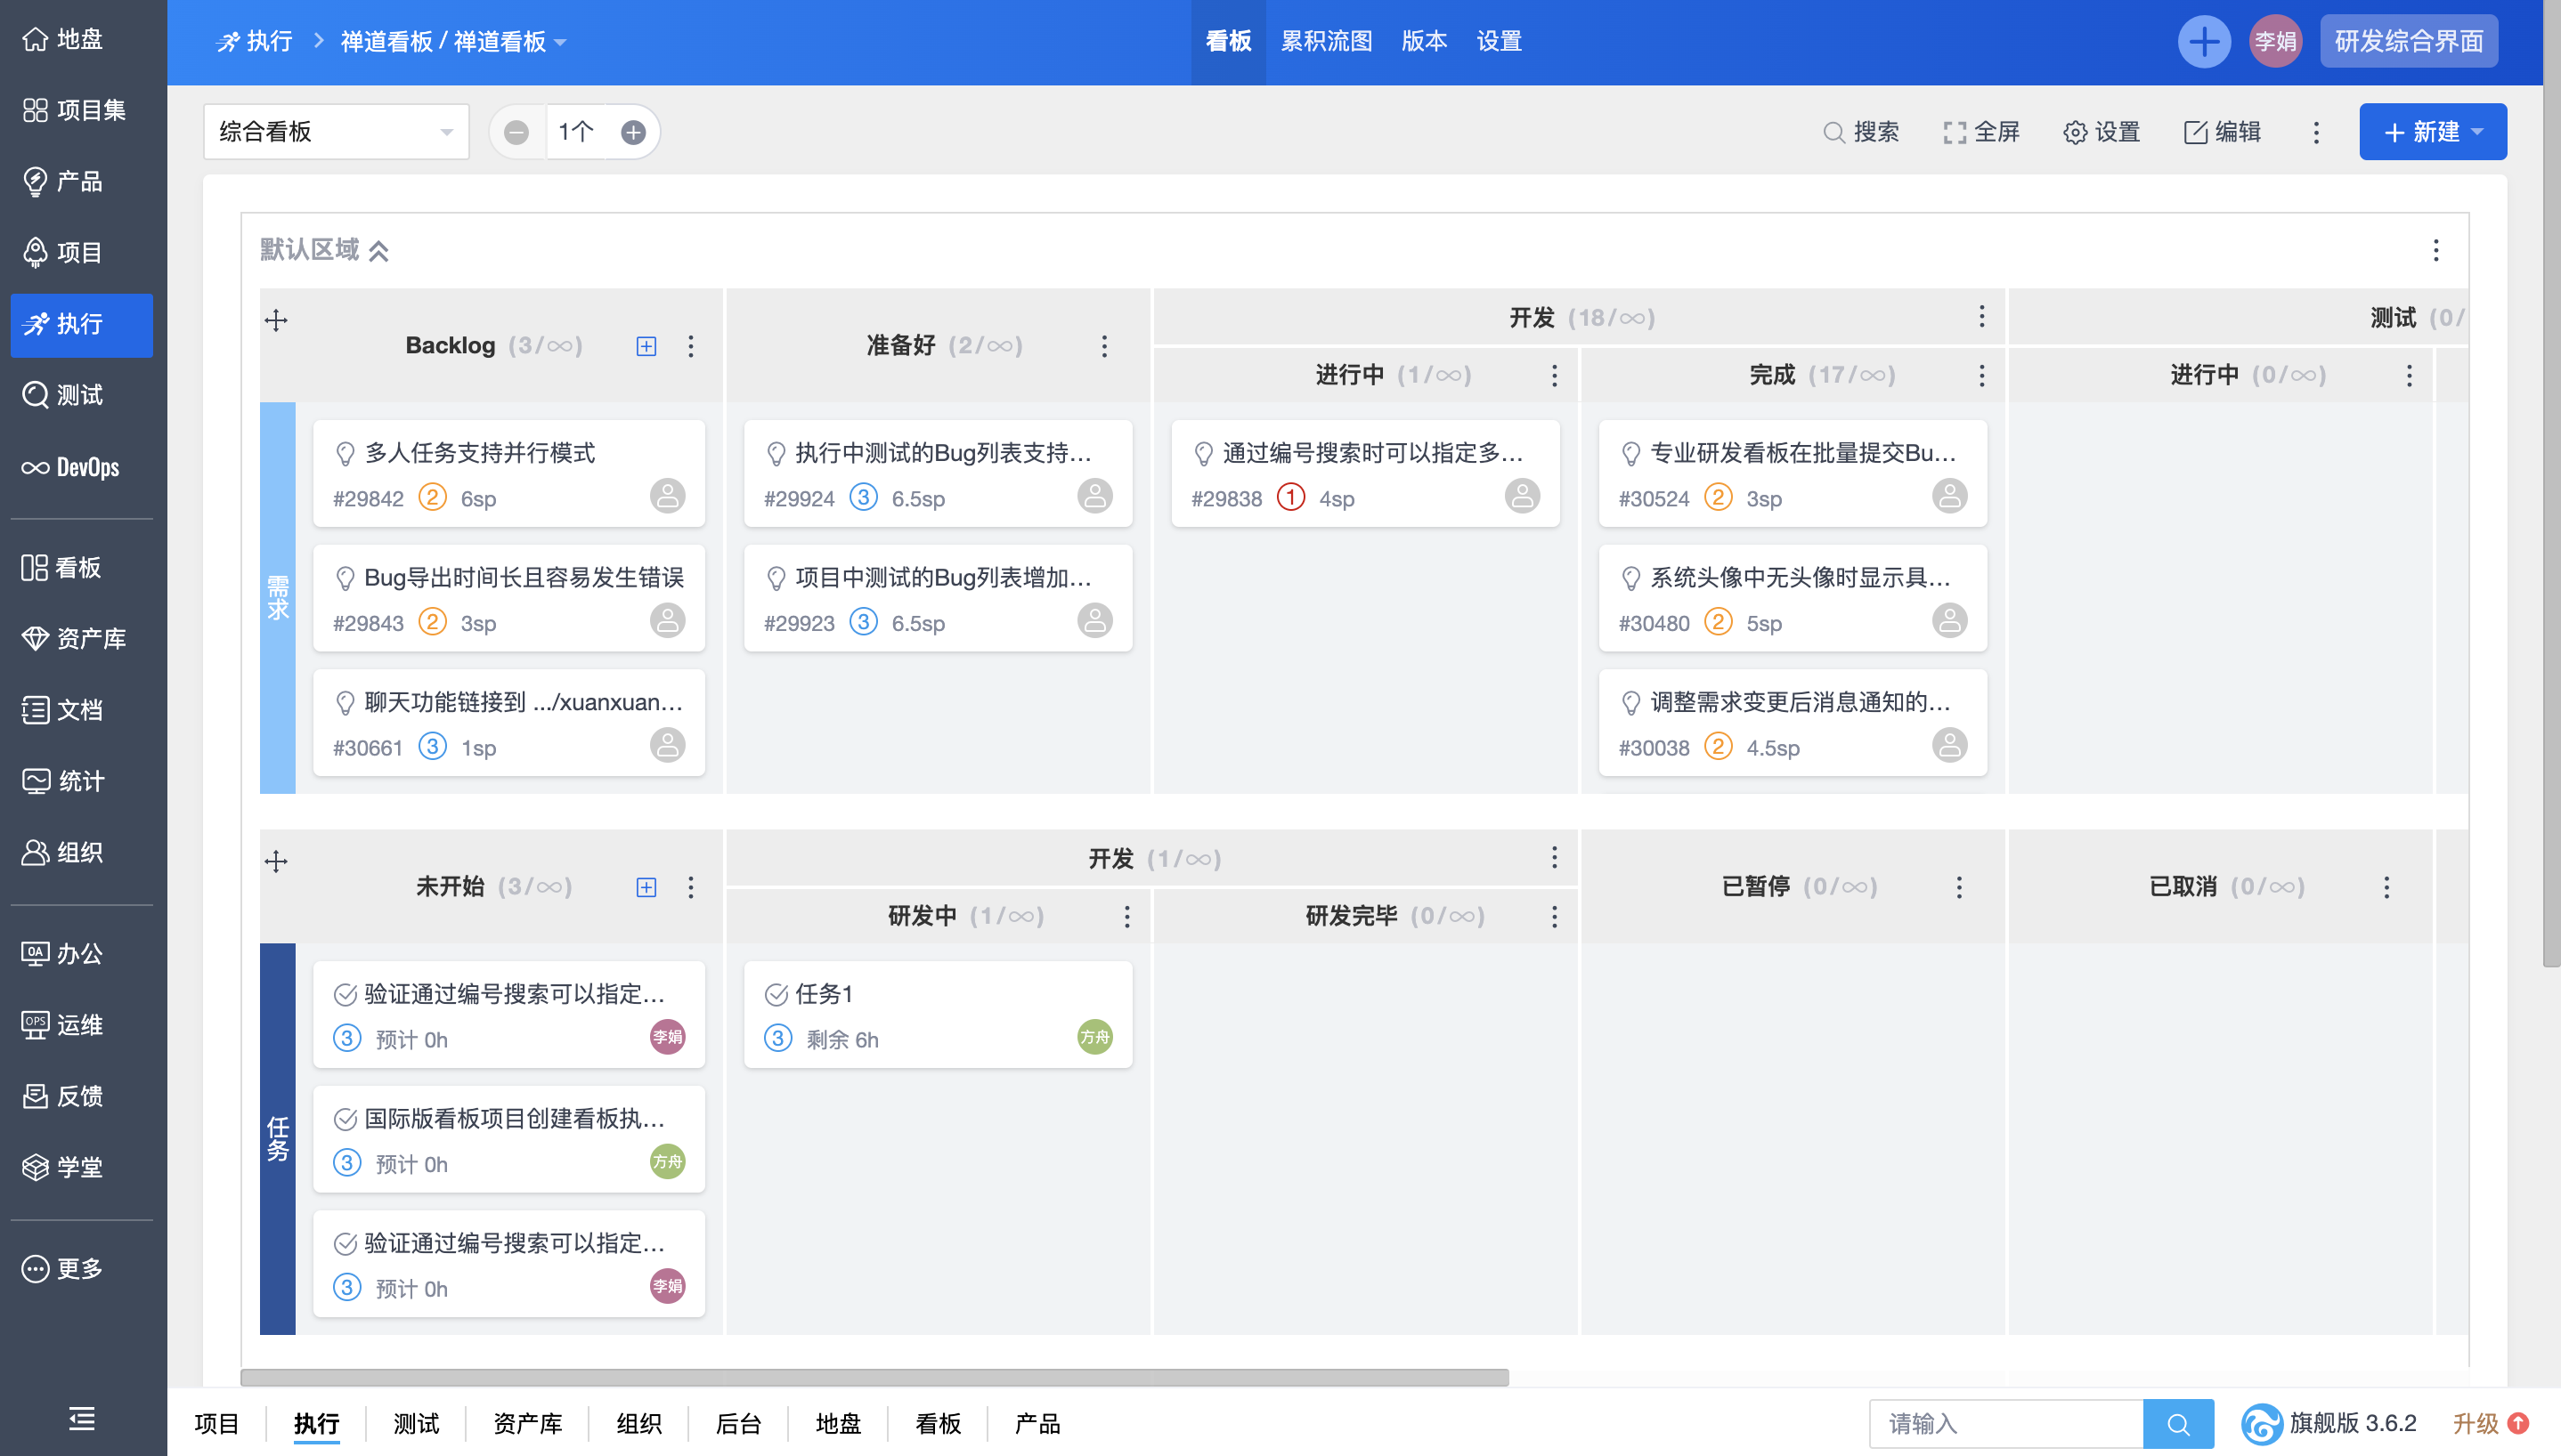This screenshot has height=1456, width=2561.
Task: Open the 准备好 column options menu
Action: (1104, 346)
